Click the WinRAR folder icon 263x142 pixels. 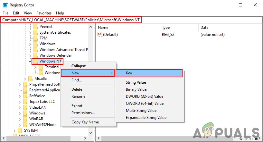[25, 119]
